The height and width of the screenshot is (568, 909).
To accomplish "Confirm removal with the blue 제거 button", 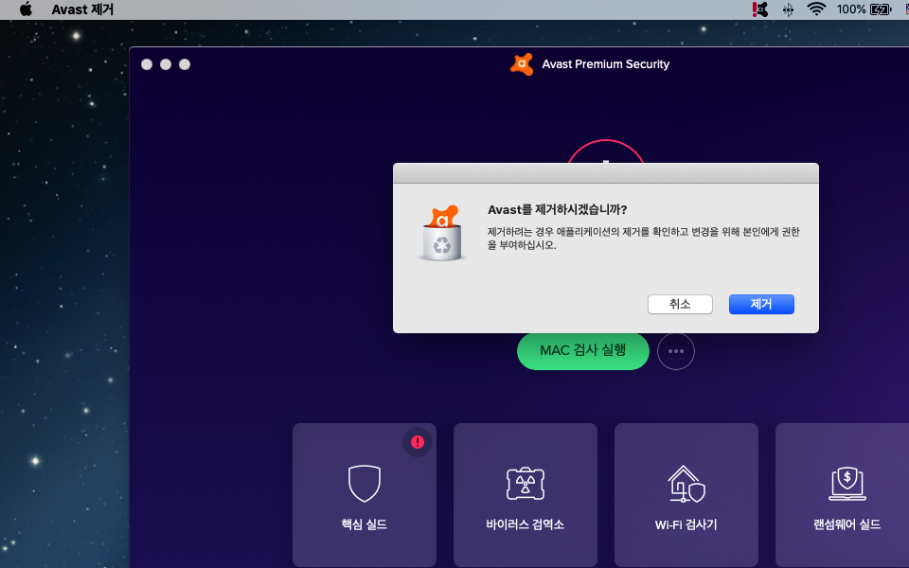I will (761, 304).
